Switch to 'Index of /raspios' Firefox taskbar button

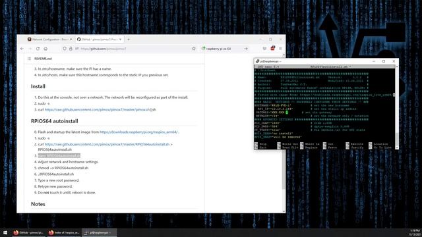tap(64, 232)
